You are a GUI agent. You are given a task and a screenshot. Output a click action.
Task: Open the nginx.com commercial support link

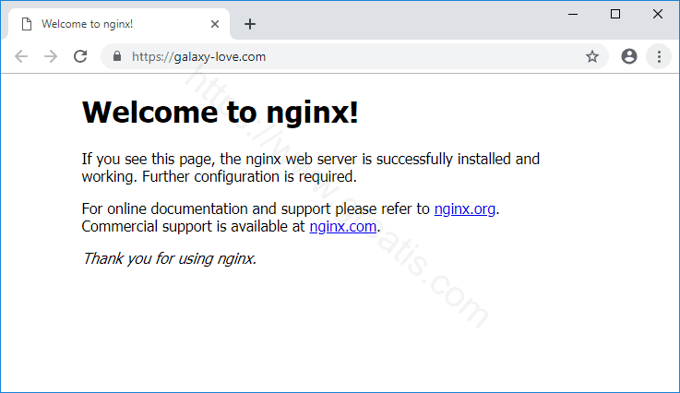coord(343,225)
